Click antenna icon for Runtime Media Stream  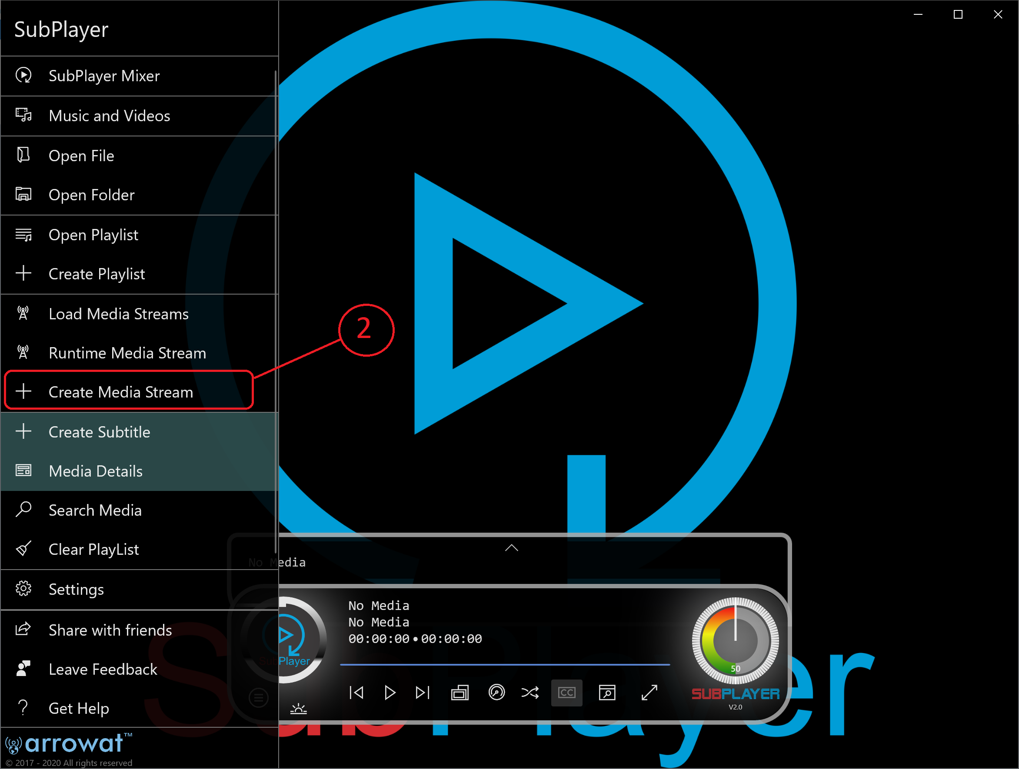point(23,352)
